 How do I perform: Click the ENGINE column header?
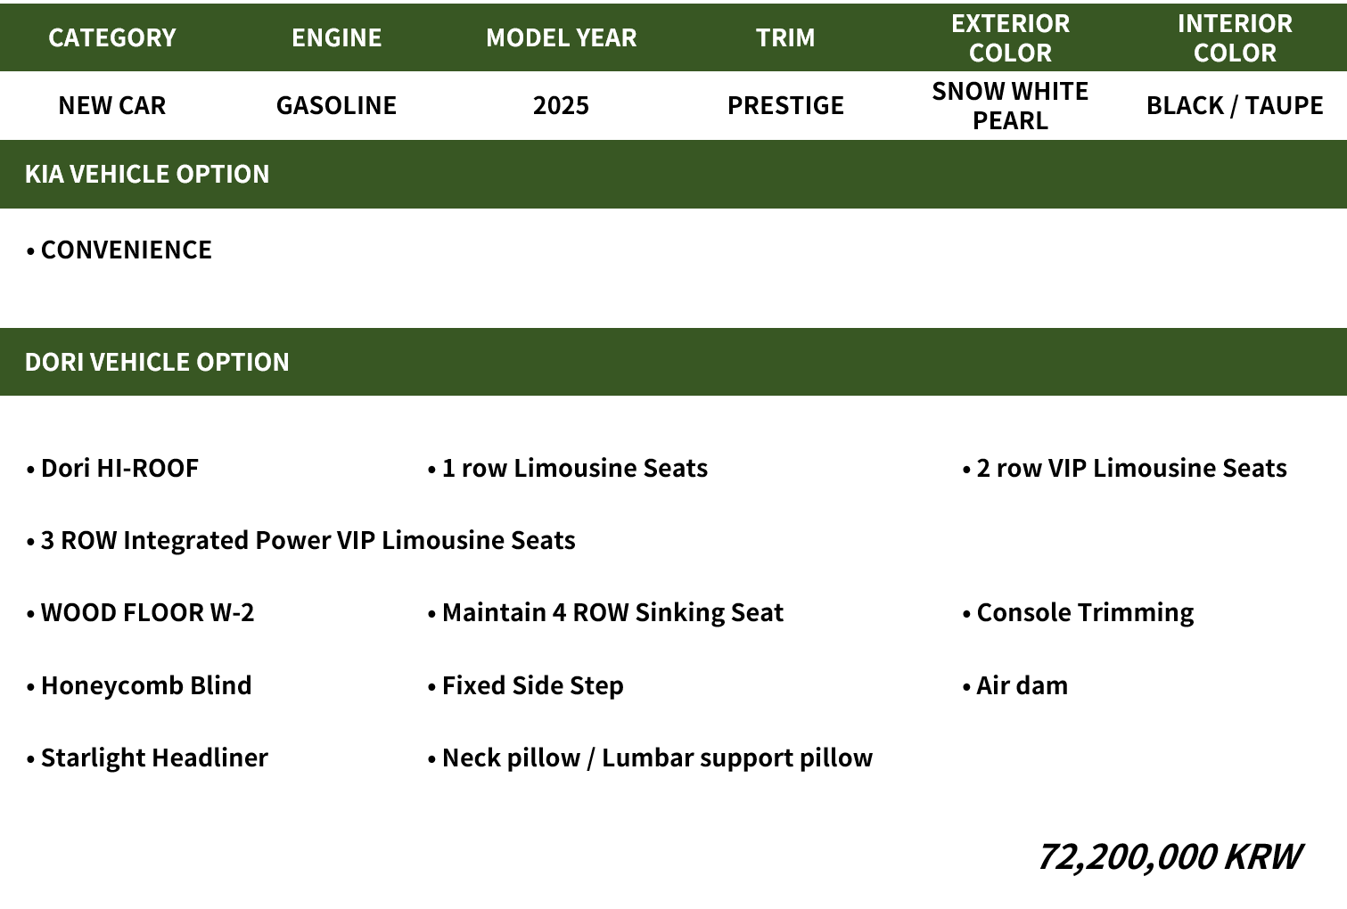point(337,37)
